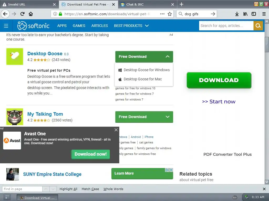Click the Android platform link

(136, 137)
